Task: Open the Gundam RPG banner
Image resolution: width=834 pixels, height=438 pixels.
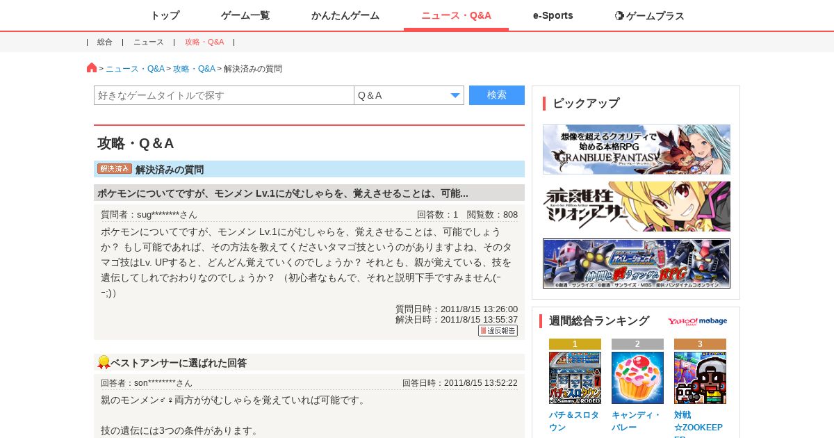Action: (637, 263)
